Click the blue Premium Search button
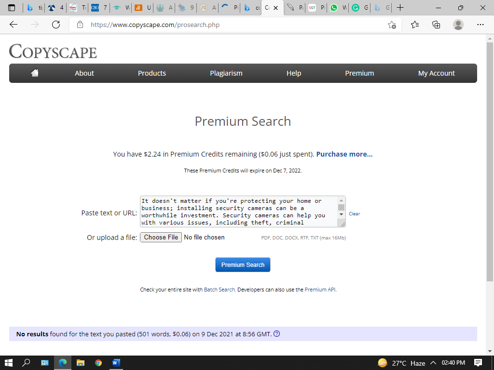This screenshot has width=494, height=370. tap(243, 264)
